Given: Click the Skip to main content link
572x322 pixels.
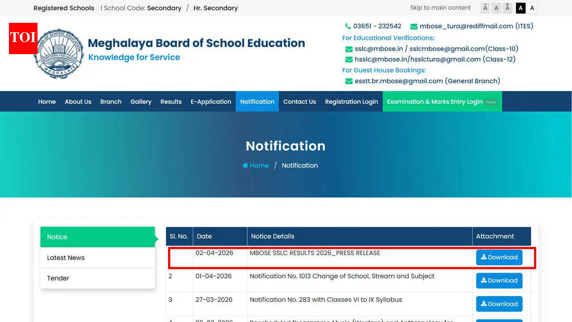Looking at the screenshot, I should point(440,8).
